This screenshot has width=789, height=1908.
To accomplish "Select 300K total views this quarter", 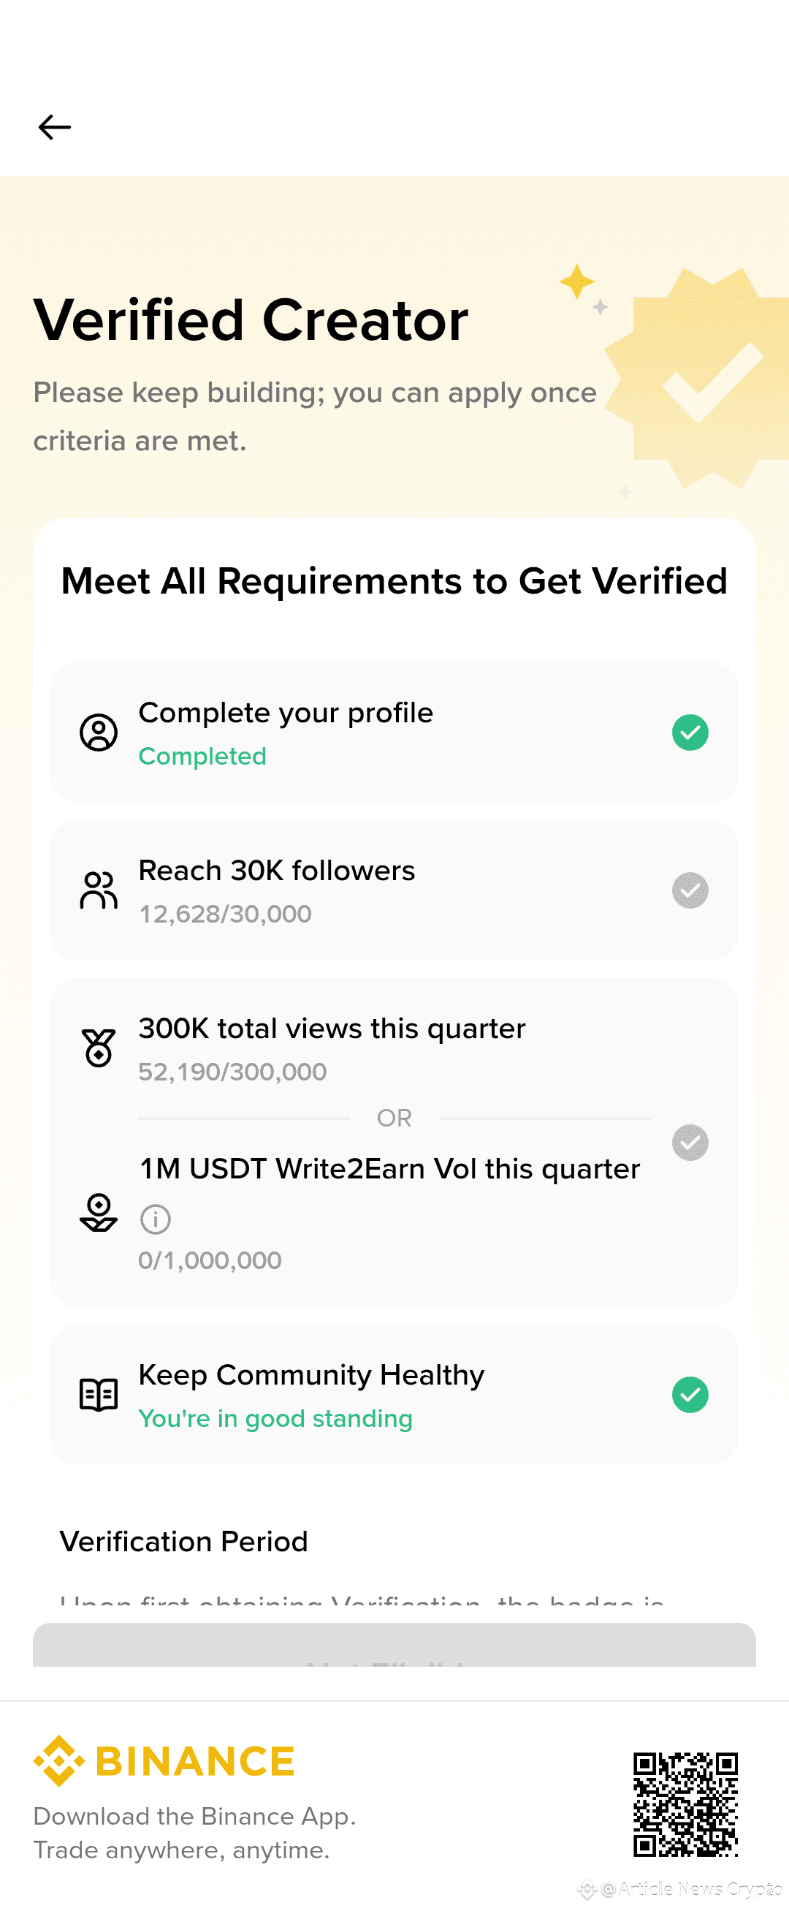I will pyautogui.click(x=332, y=1029).
